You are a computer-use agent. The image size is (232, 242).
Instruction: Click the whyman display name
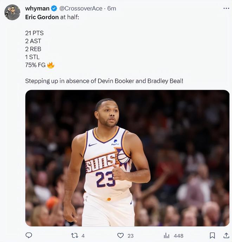click(x=37, y=8)
